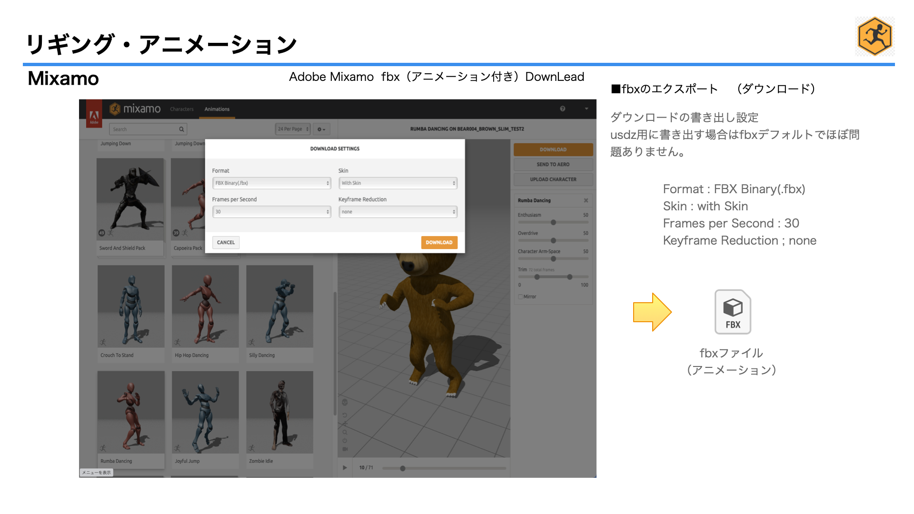Click the search magnifier icon
Image resolution: width=914 pixels, height=514 pixels.
click(x=181, y=129)
